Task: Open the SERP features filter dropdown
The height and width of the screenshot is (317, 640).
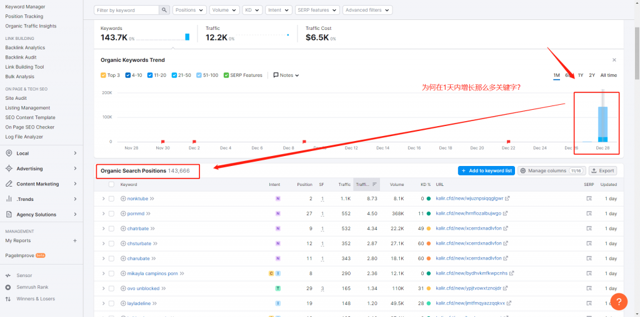Action: coord(317,10)
